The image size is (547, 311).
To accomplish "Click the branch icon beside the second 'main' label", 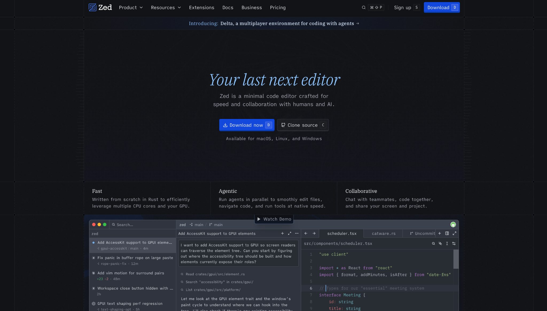I will [211, 225].
